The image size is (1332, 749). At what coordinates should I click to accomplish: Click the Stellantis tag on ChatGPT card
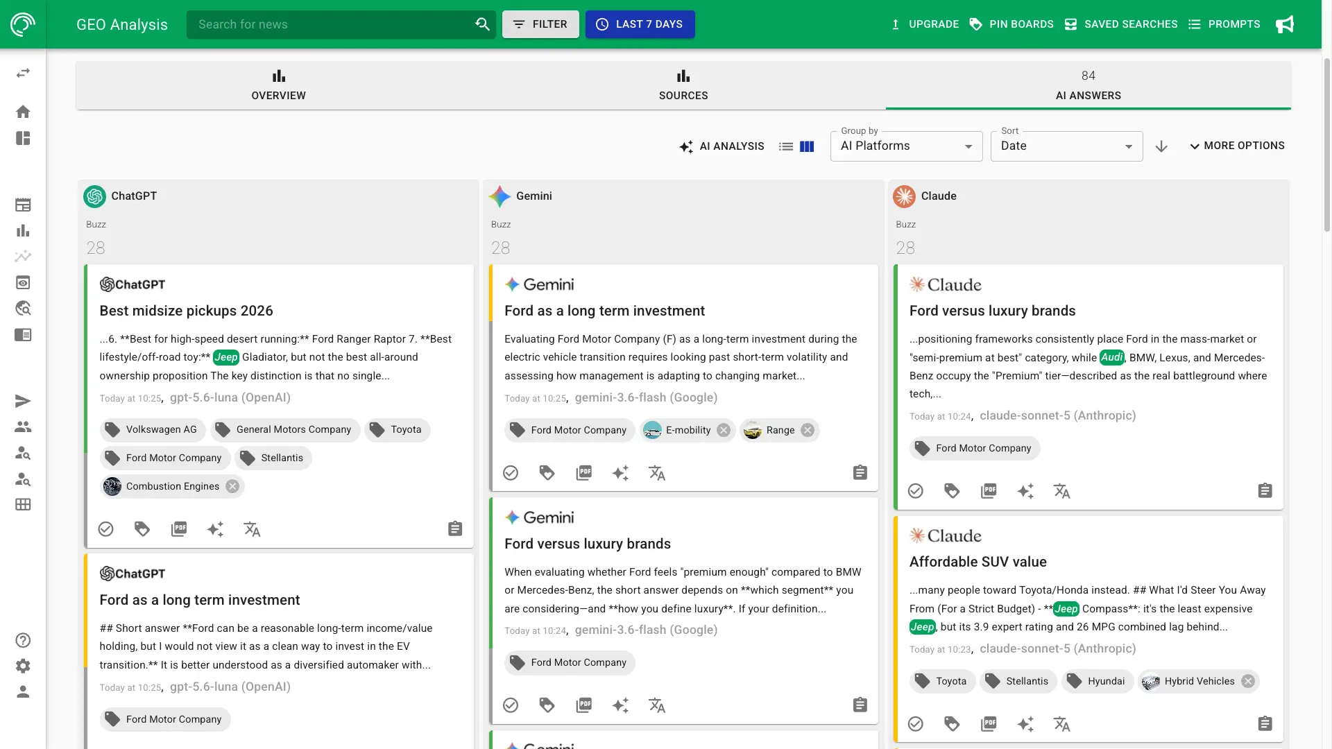[x=273, y=458]
